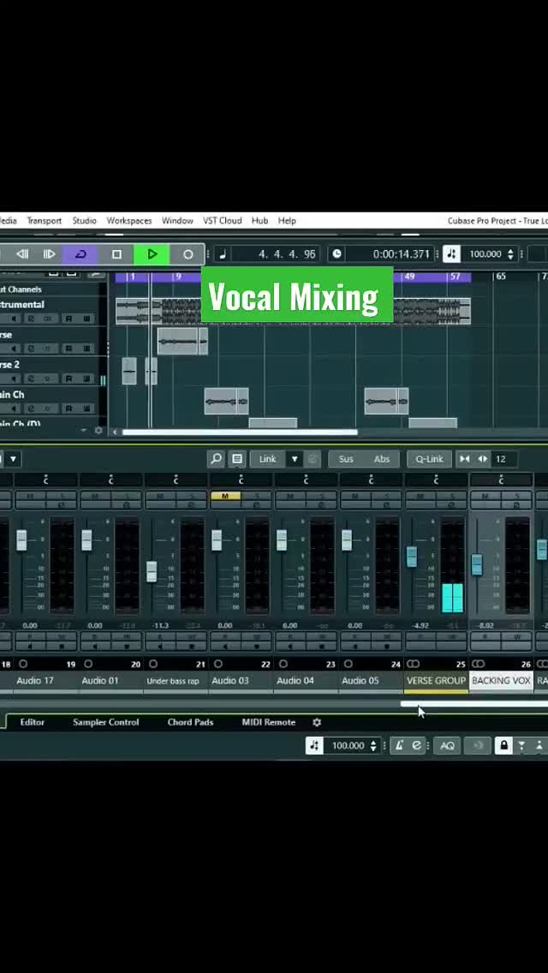Toggle the metronome click icon
The image size is (548, 973).
pyautogui.click(x=400, y=745)
